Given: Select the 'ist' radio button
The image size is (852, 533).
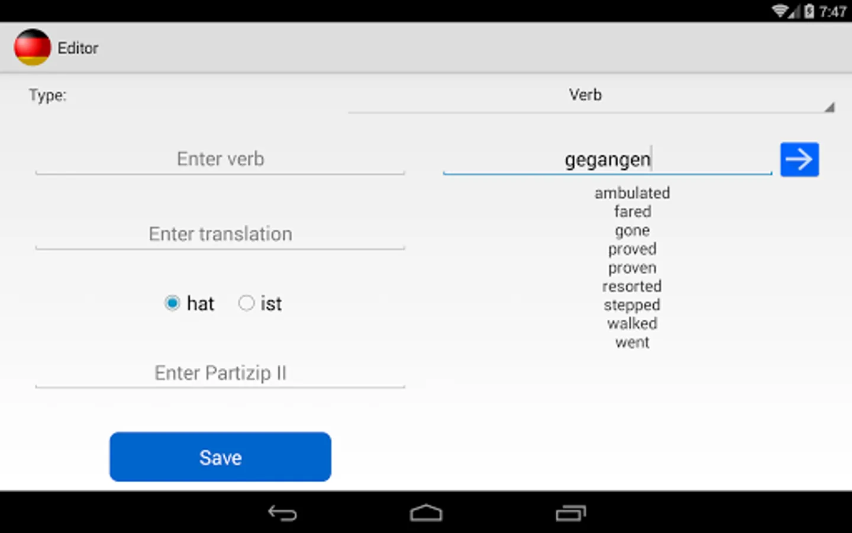Looking at the screenshot, I should pyautogui.click(x=246, y=303).
